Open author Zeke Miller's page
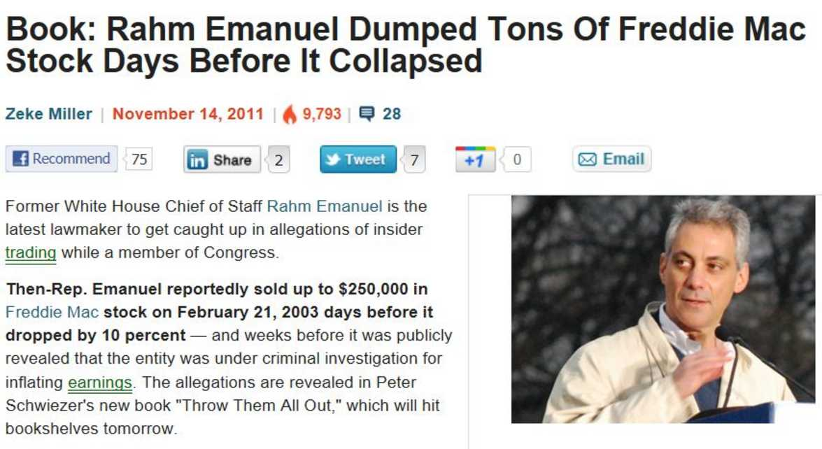 coord(49,114)
